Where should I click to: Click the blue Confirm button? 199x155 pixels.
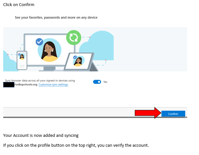[173, 114]
